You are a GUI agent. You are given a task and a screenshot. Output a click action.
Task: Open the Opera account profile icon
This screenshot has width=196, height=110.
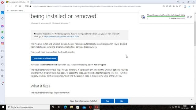coord(185,6)
